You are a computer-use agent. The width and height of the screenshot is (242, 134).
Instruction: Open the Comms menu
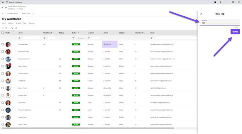pos(31,23)
